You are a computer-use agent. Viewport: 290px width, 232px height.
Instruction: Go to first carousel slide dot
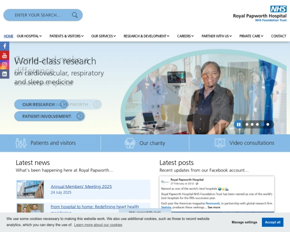click(x=247, y=125)
